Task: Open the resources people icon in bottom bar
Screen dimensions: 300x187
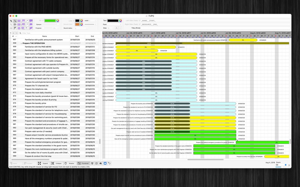Action: (100, 163)
